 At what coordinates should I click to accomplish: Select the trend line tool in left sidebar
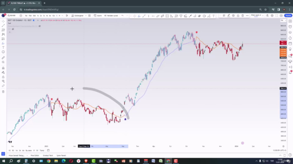click(x=3, y=26)
